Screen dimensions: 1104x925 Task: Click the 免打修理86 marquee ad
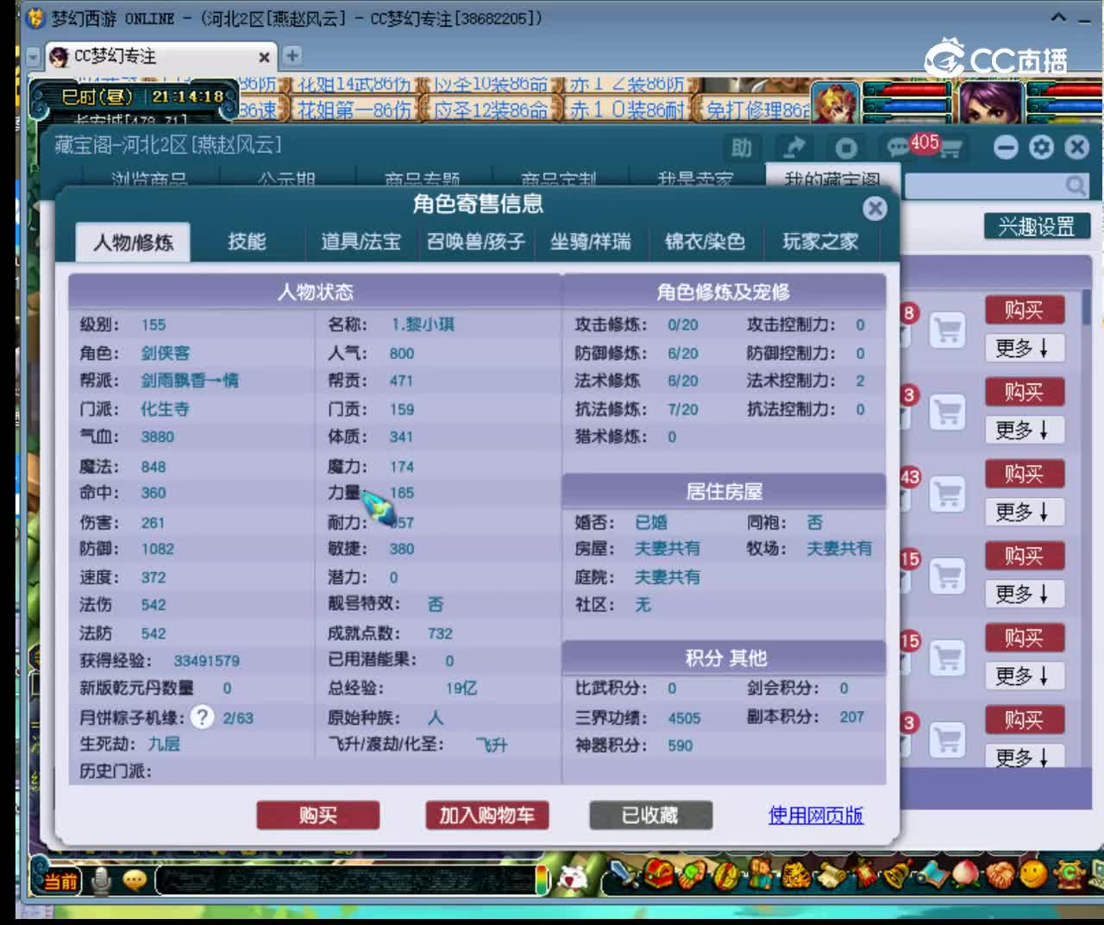pyautogui.click(x=758, y=110)
